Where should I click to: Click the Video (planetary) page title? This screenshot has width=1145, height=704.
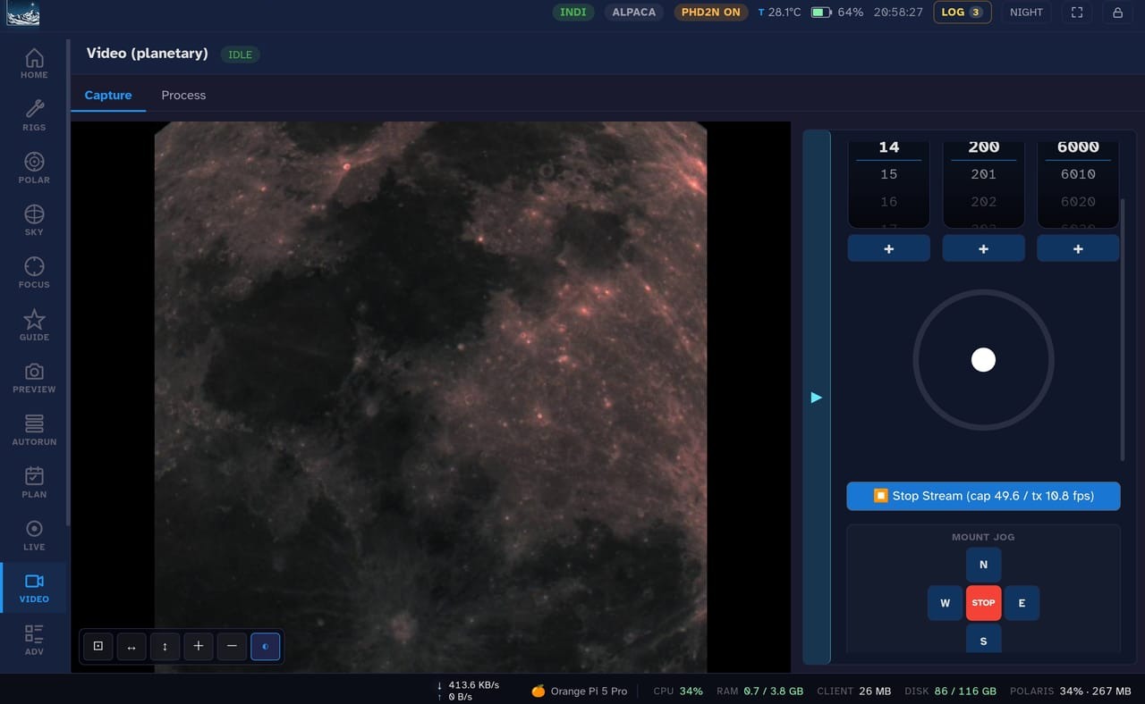[x=147, y=54]
